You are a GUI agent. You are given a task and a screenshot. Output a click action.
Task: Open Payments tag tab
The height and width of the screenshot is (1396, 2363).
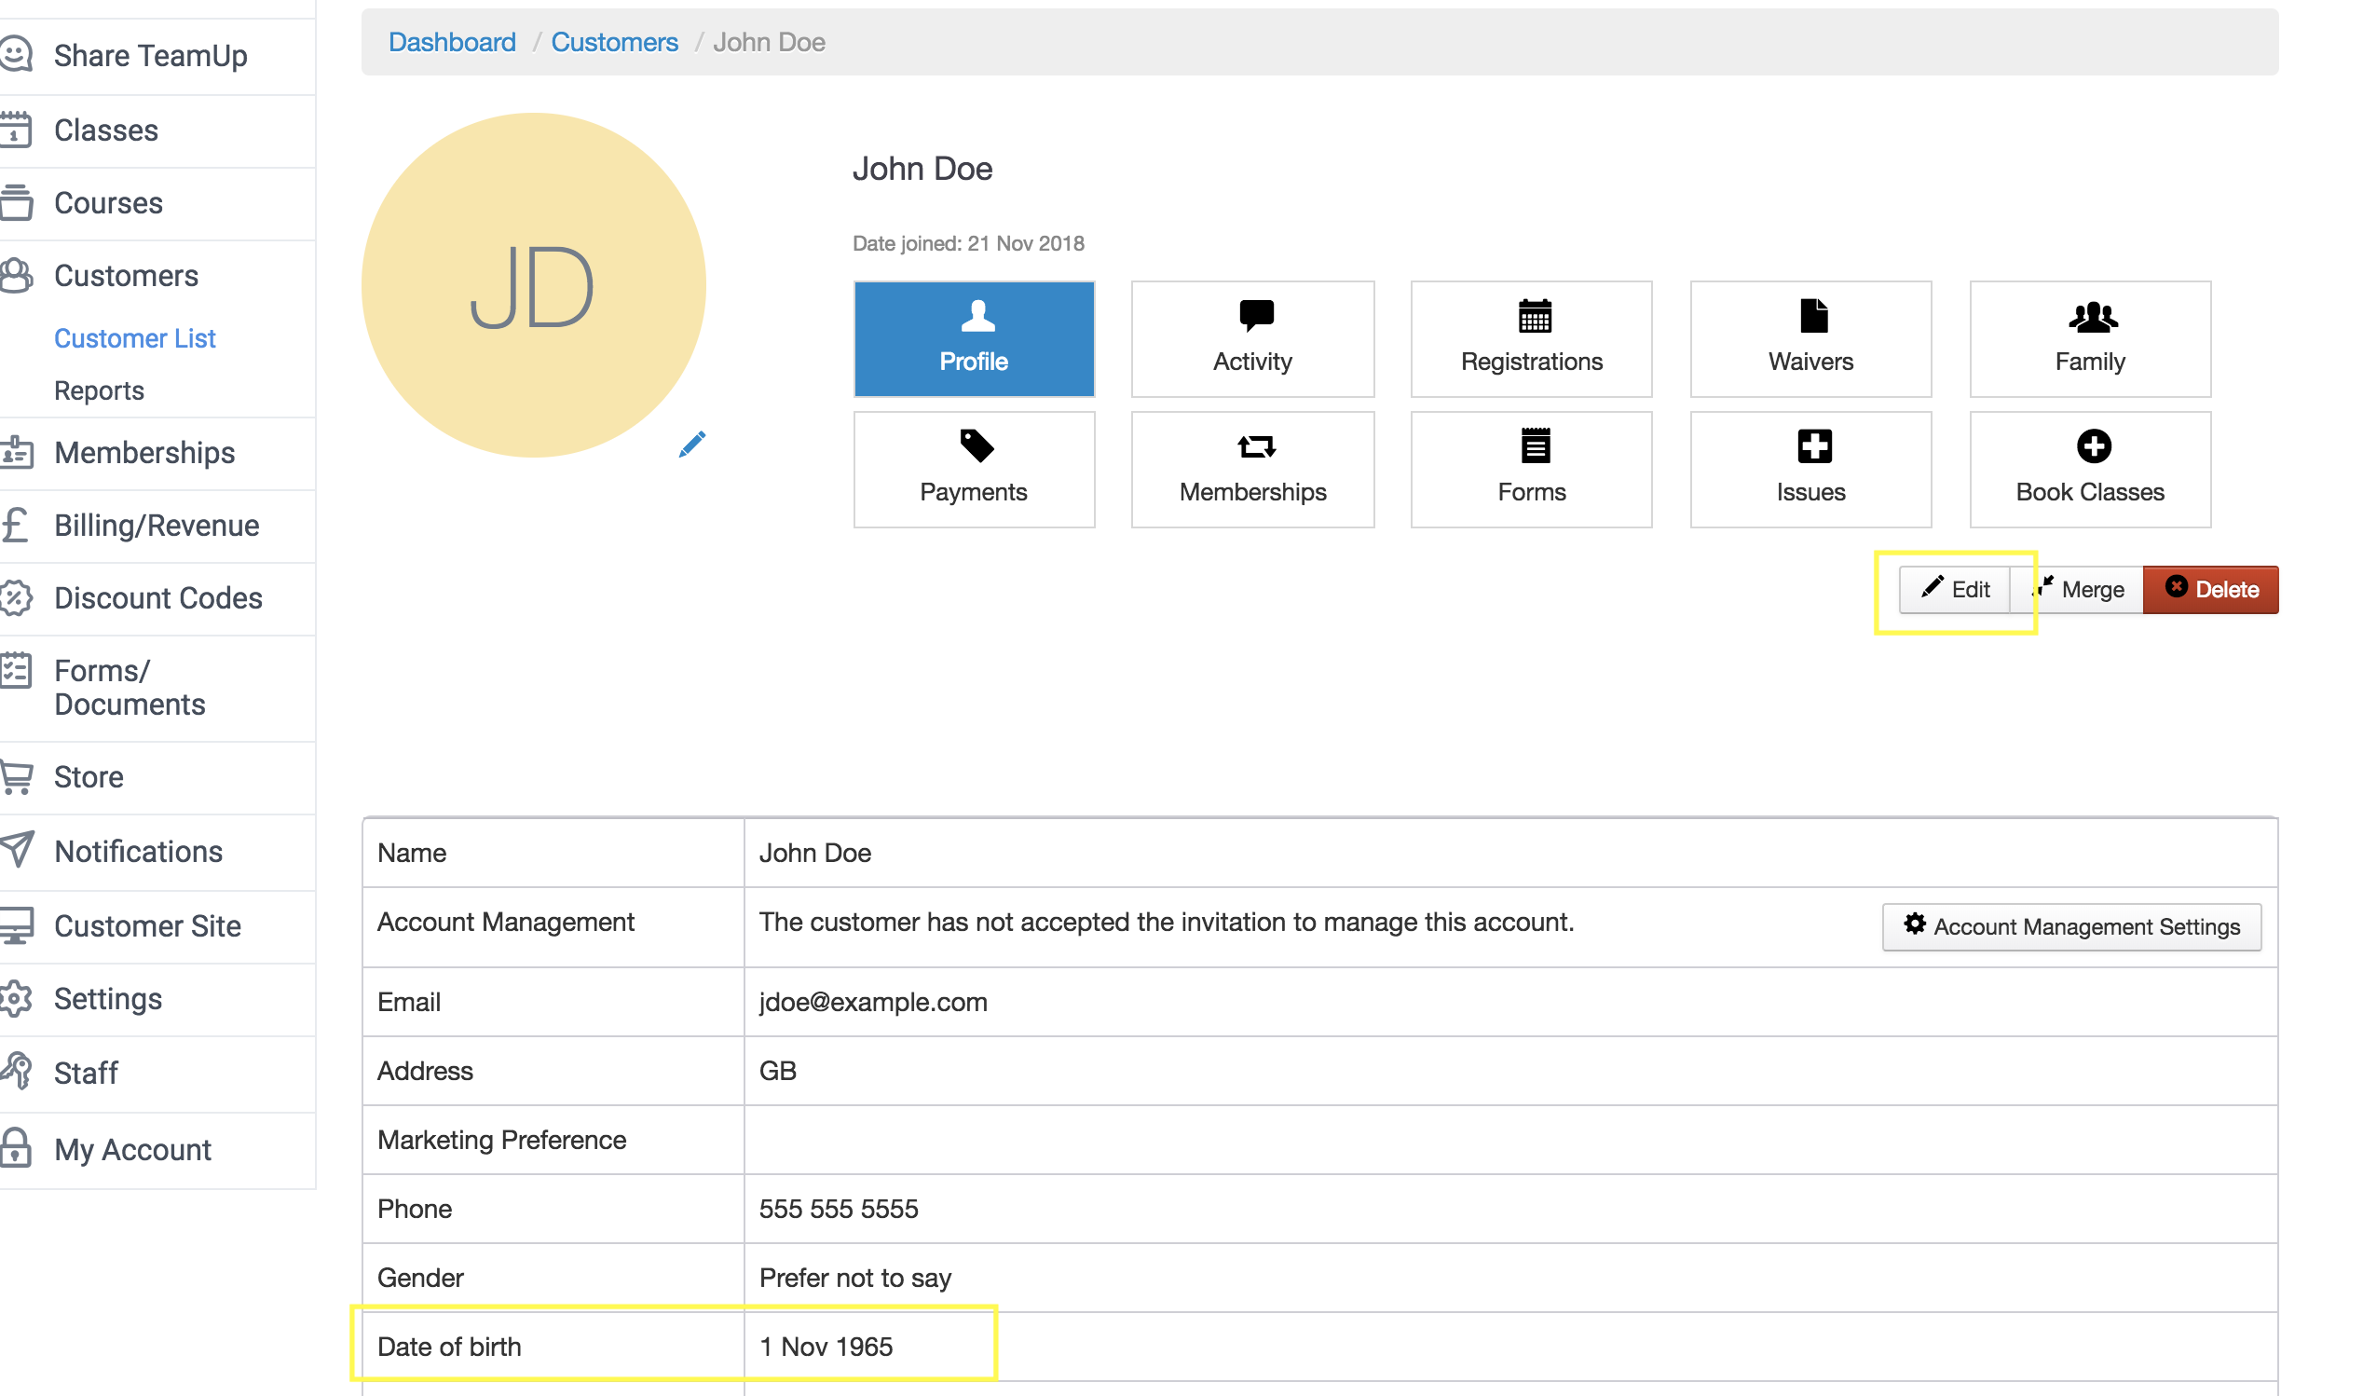[973, 470]
